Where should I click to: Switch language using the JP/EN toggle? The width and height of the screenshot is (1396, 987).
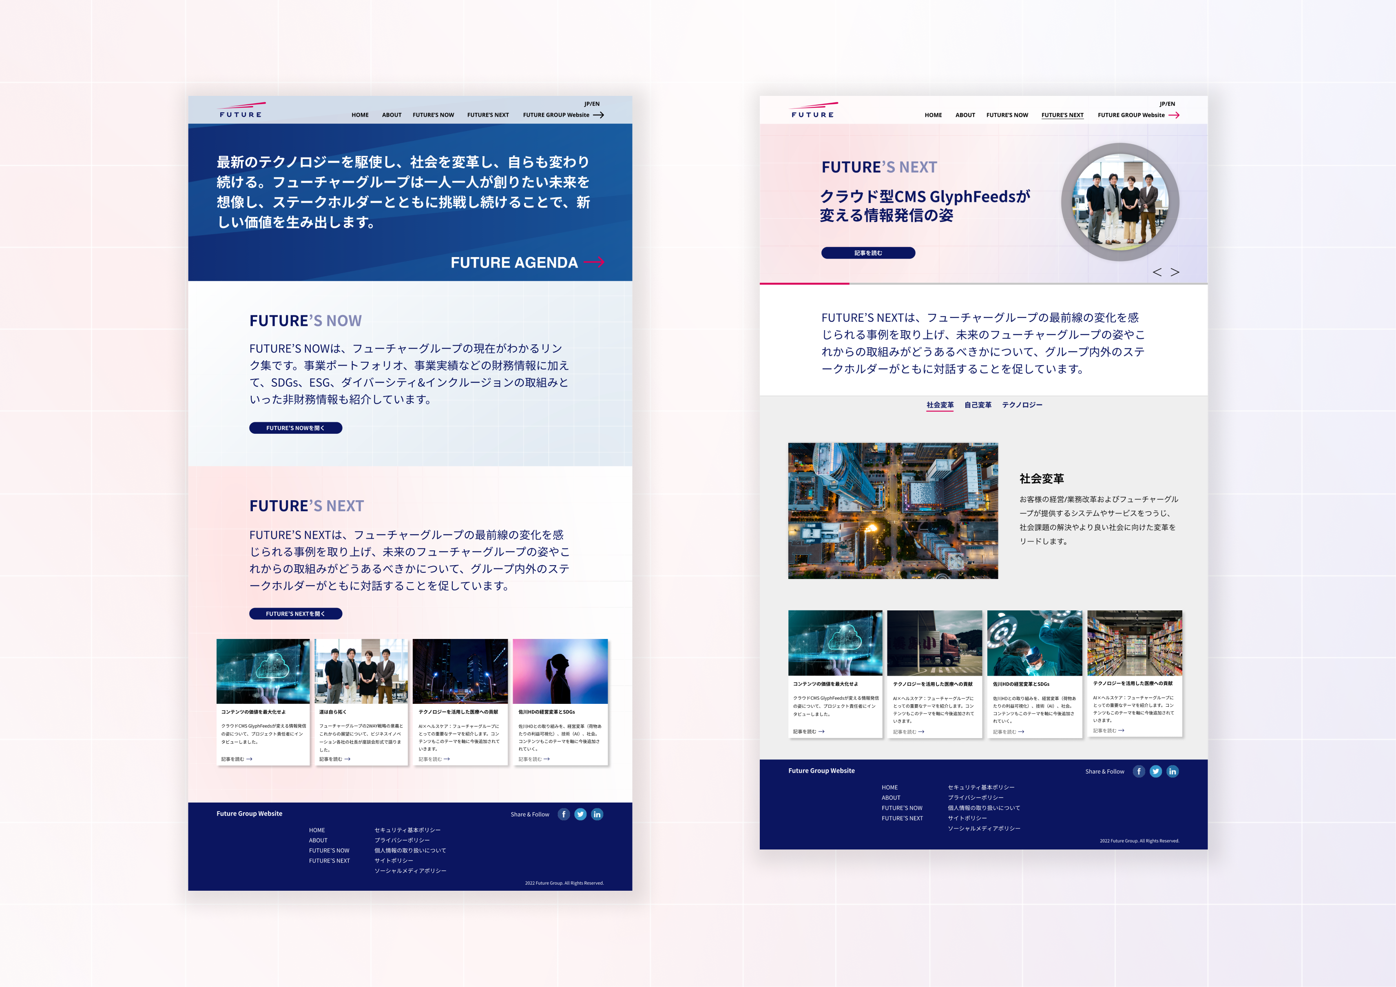592,103
